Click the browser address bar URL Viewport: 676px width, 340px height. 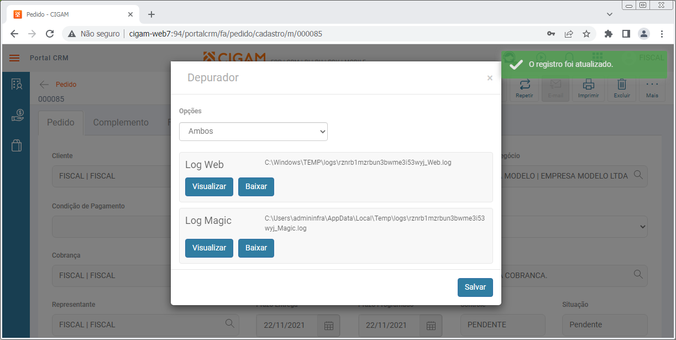coord(226,34)
